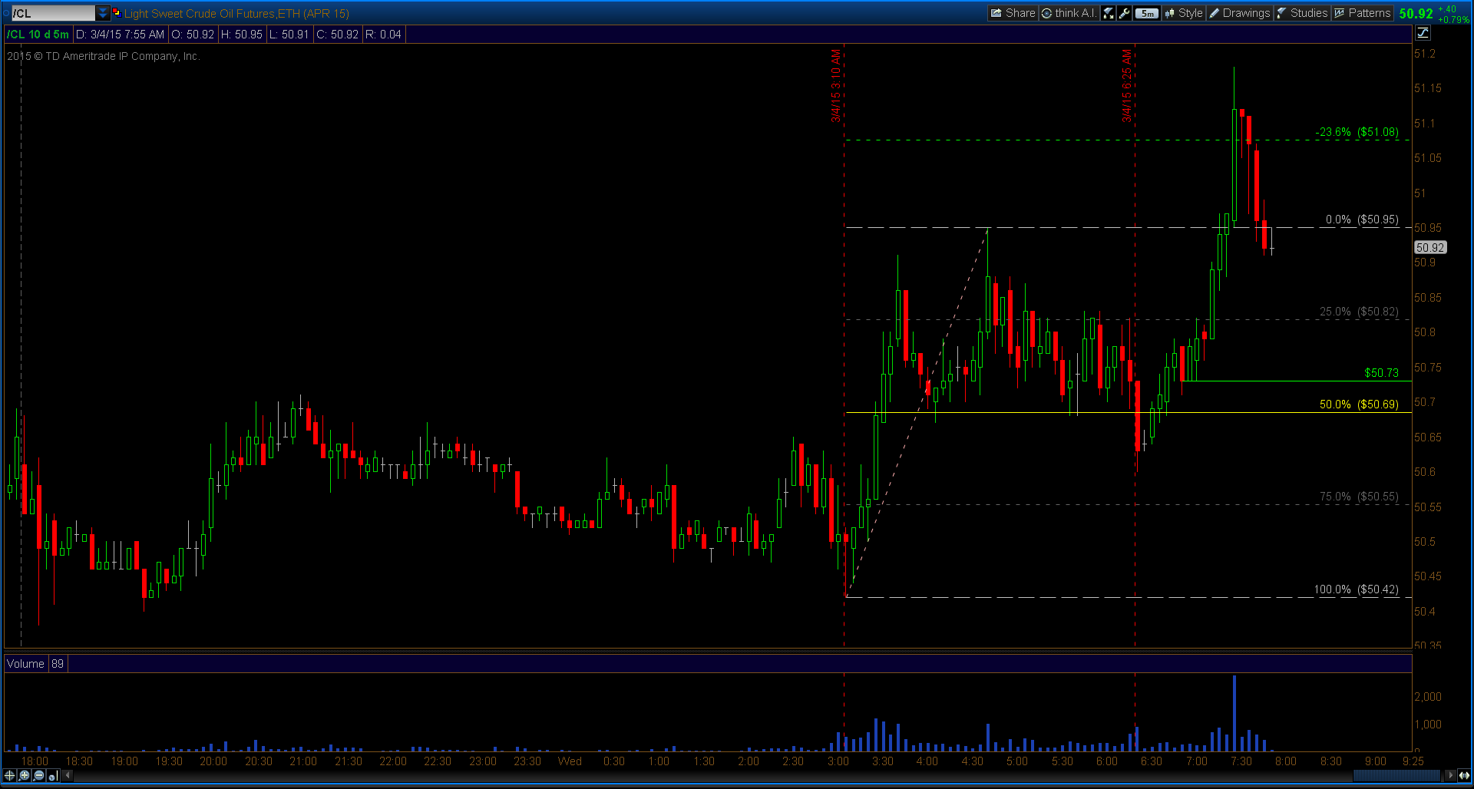
Task: Select the 100.0% ($50.42) Fibonacci level label
Action: pos(1356,589)
